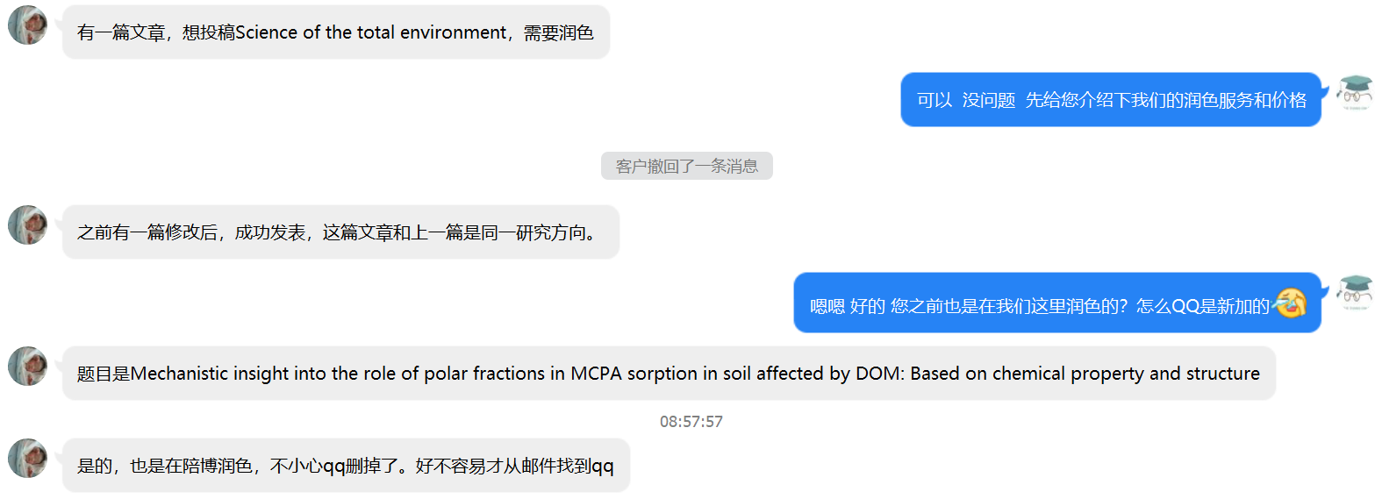This screenshot has width=1375, height=499.
Task: Click the blue 先给您介绍下我们的润色服务和价格 bubble
Action: tap(1111, 99)
